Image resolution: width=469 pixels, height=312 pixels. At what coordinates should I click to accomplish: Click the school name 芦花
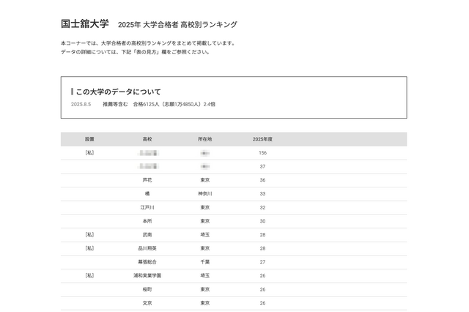pos(147,180)
